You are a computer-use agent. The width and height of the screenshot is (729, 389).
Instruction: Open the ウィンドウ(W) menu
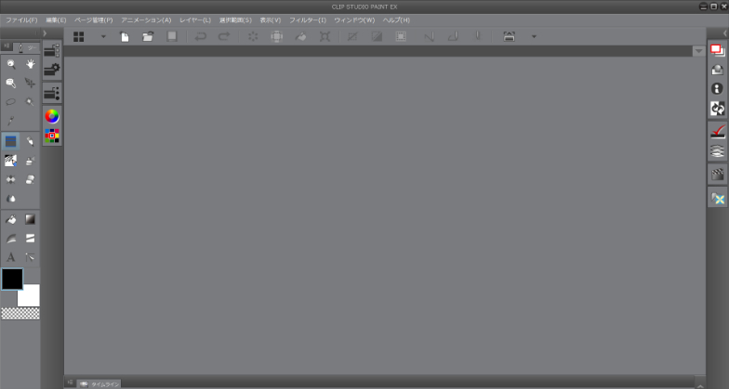354,20
